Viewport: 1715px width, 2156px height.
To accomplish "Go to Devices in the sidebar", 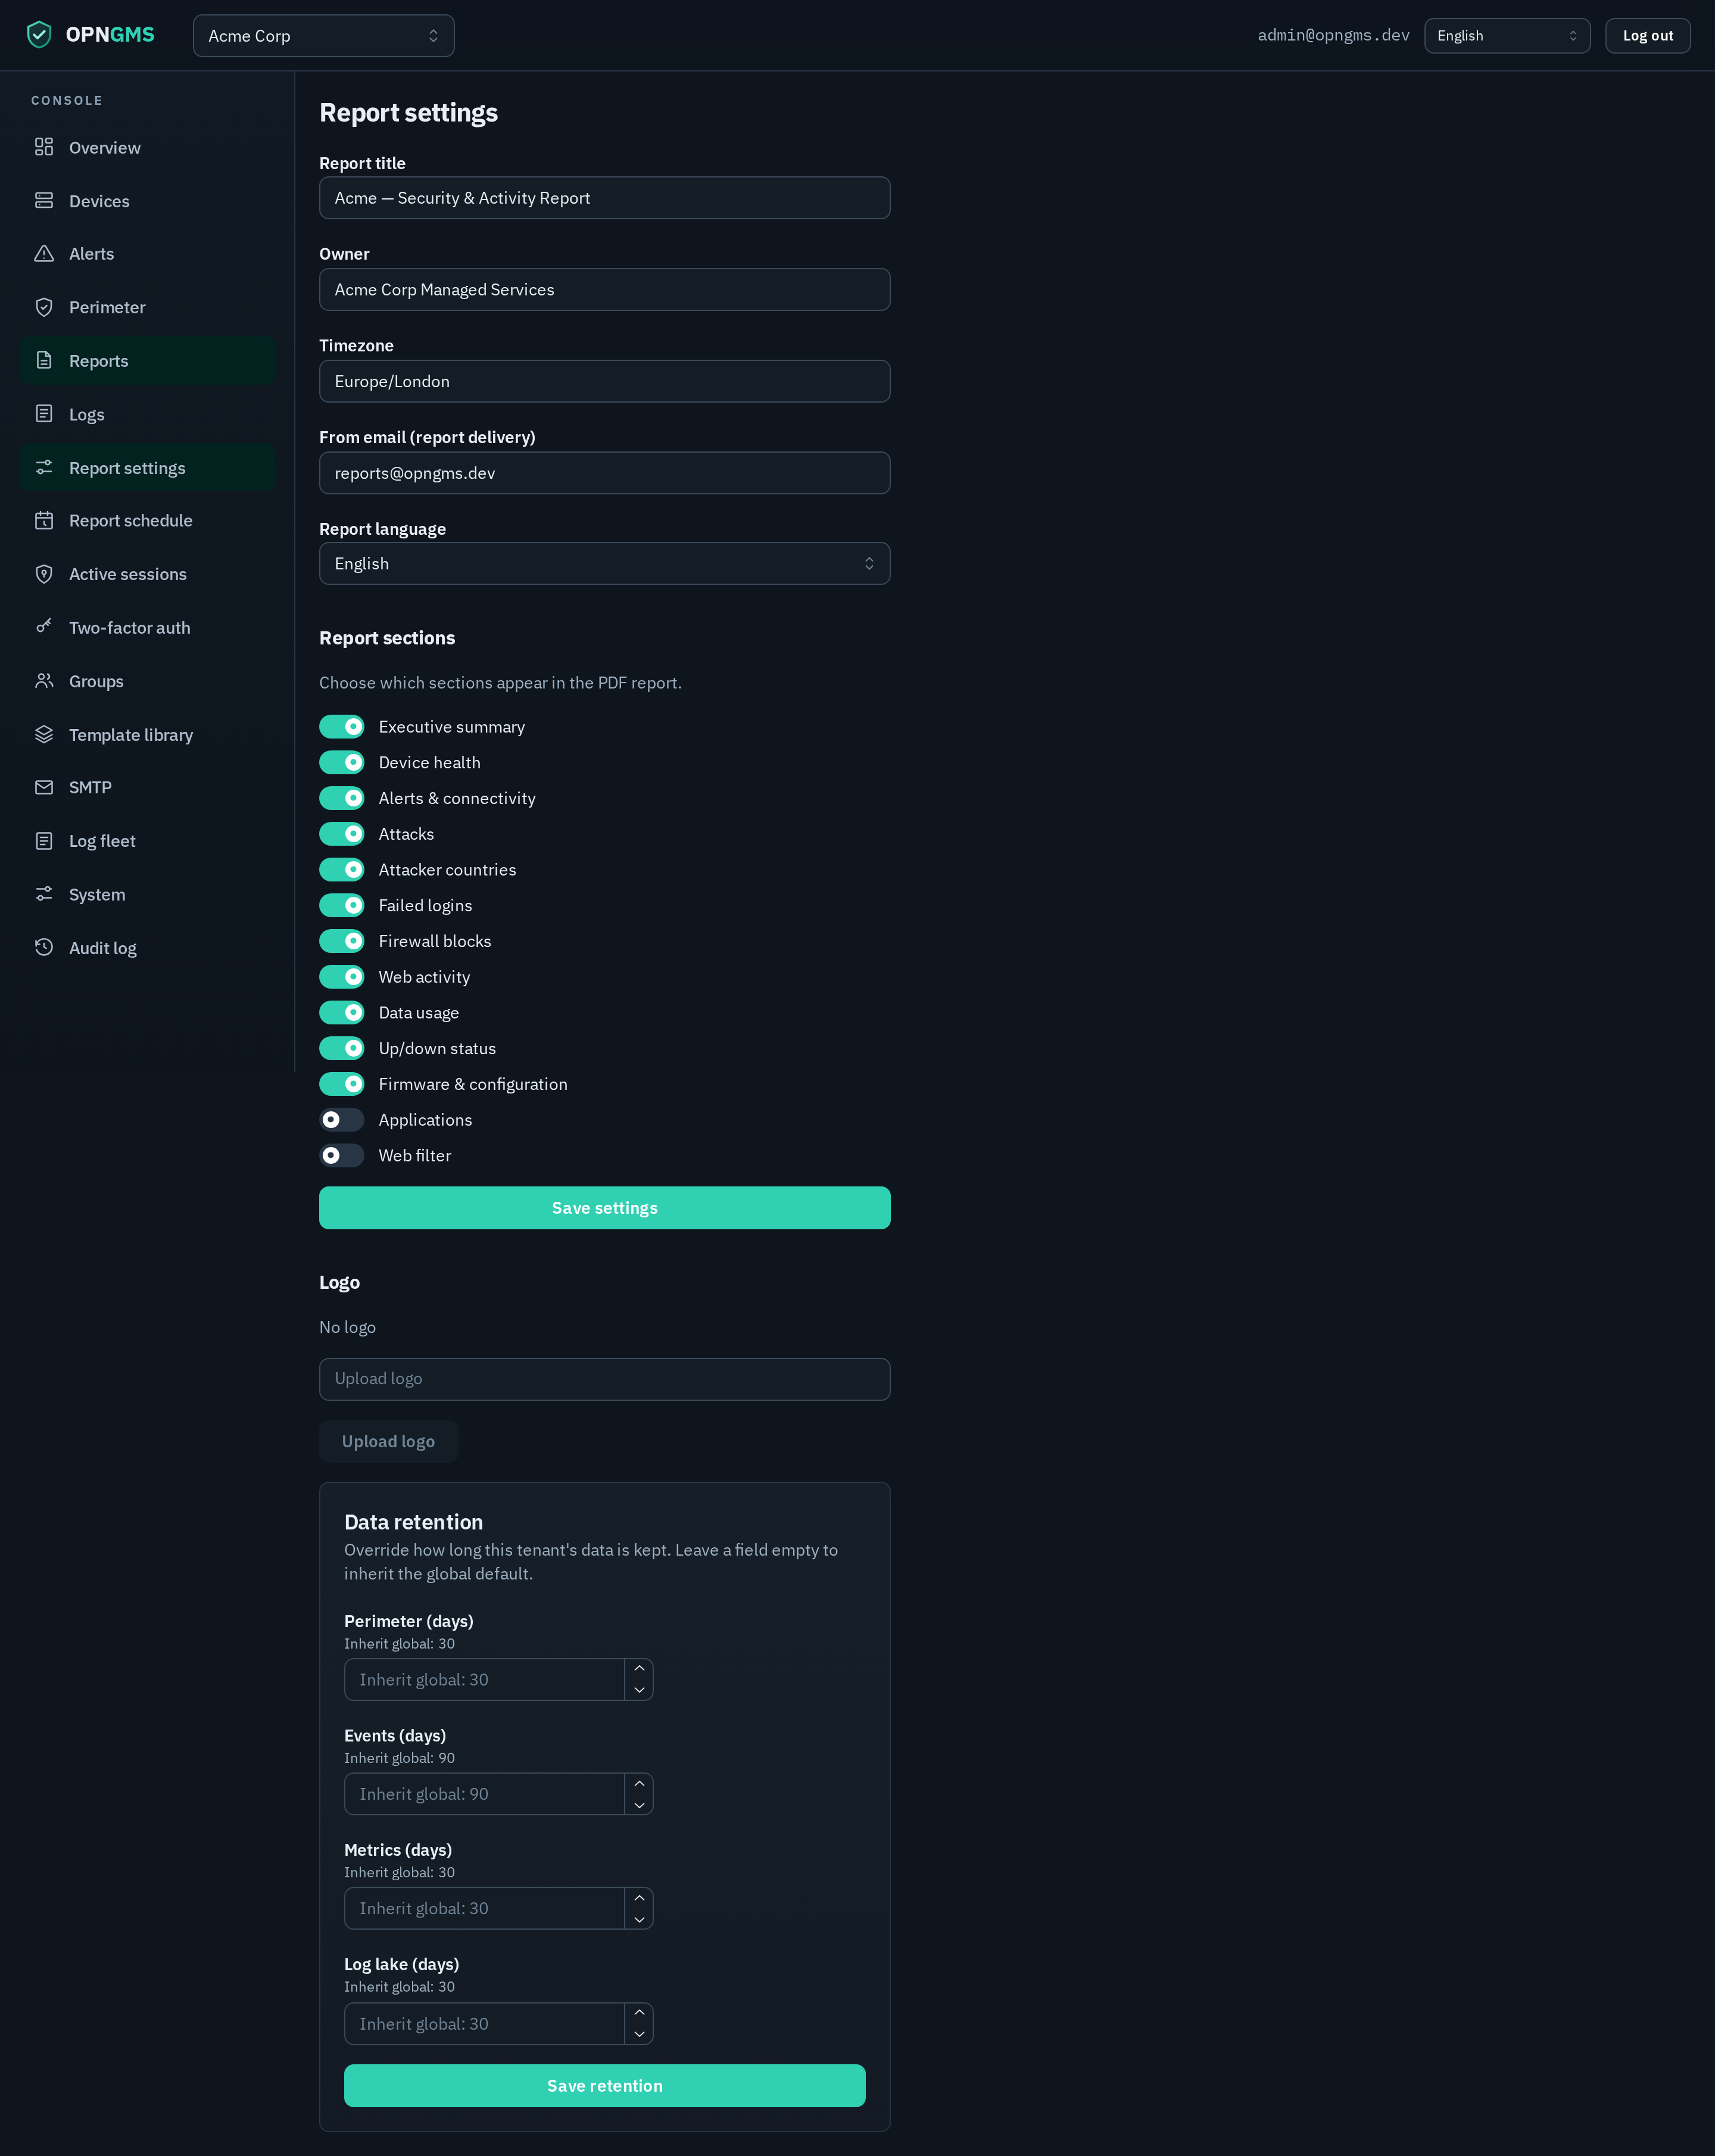I will click(x=147, y=201).
